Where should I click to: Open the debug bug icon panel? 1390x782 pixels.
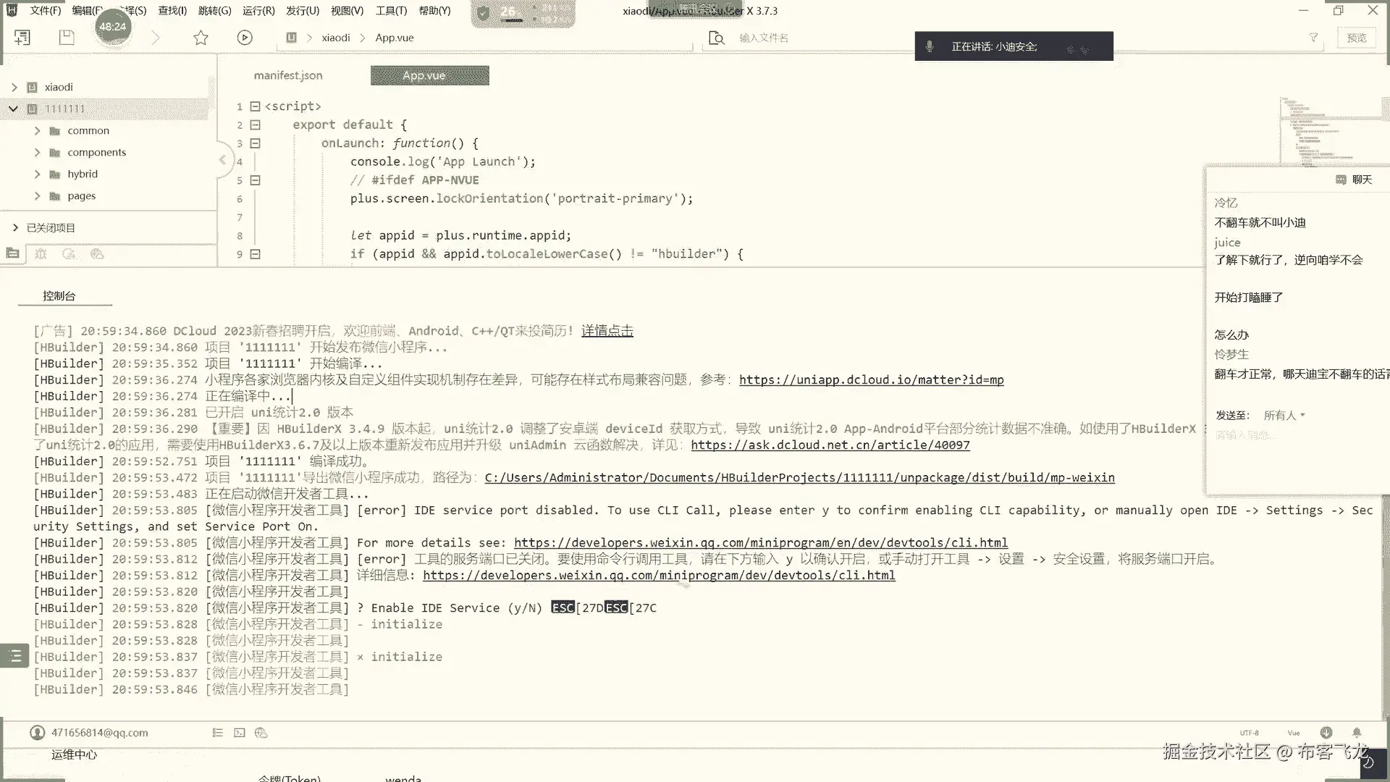pyautogui.click(x=41, y=254)
